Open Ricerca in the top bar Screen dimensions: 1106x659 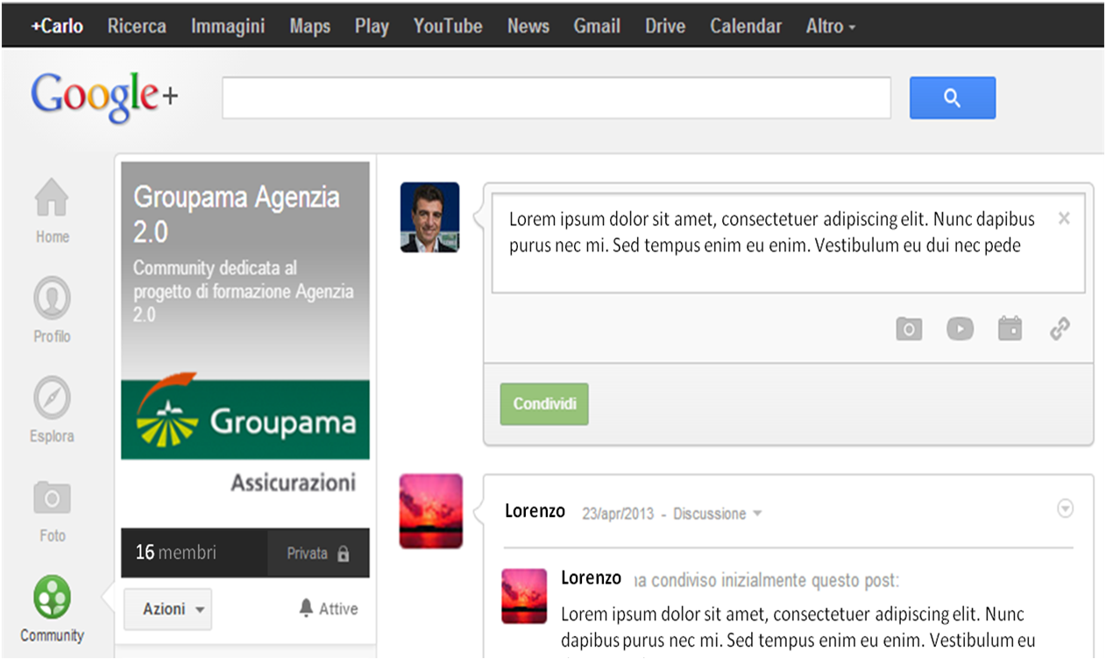click(137, 26)
